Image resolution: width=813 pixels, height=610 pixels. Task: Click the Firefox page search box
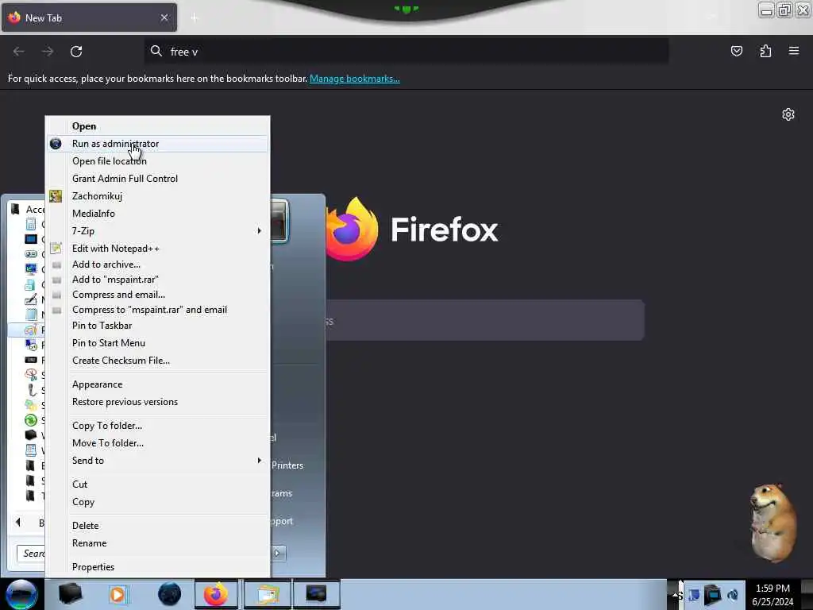(485, 321)
